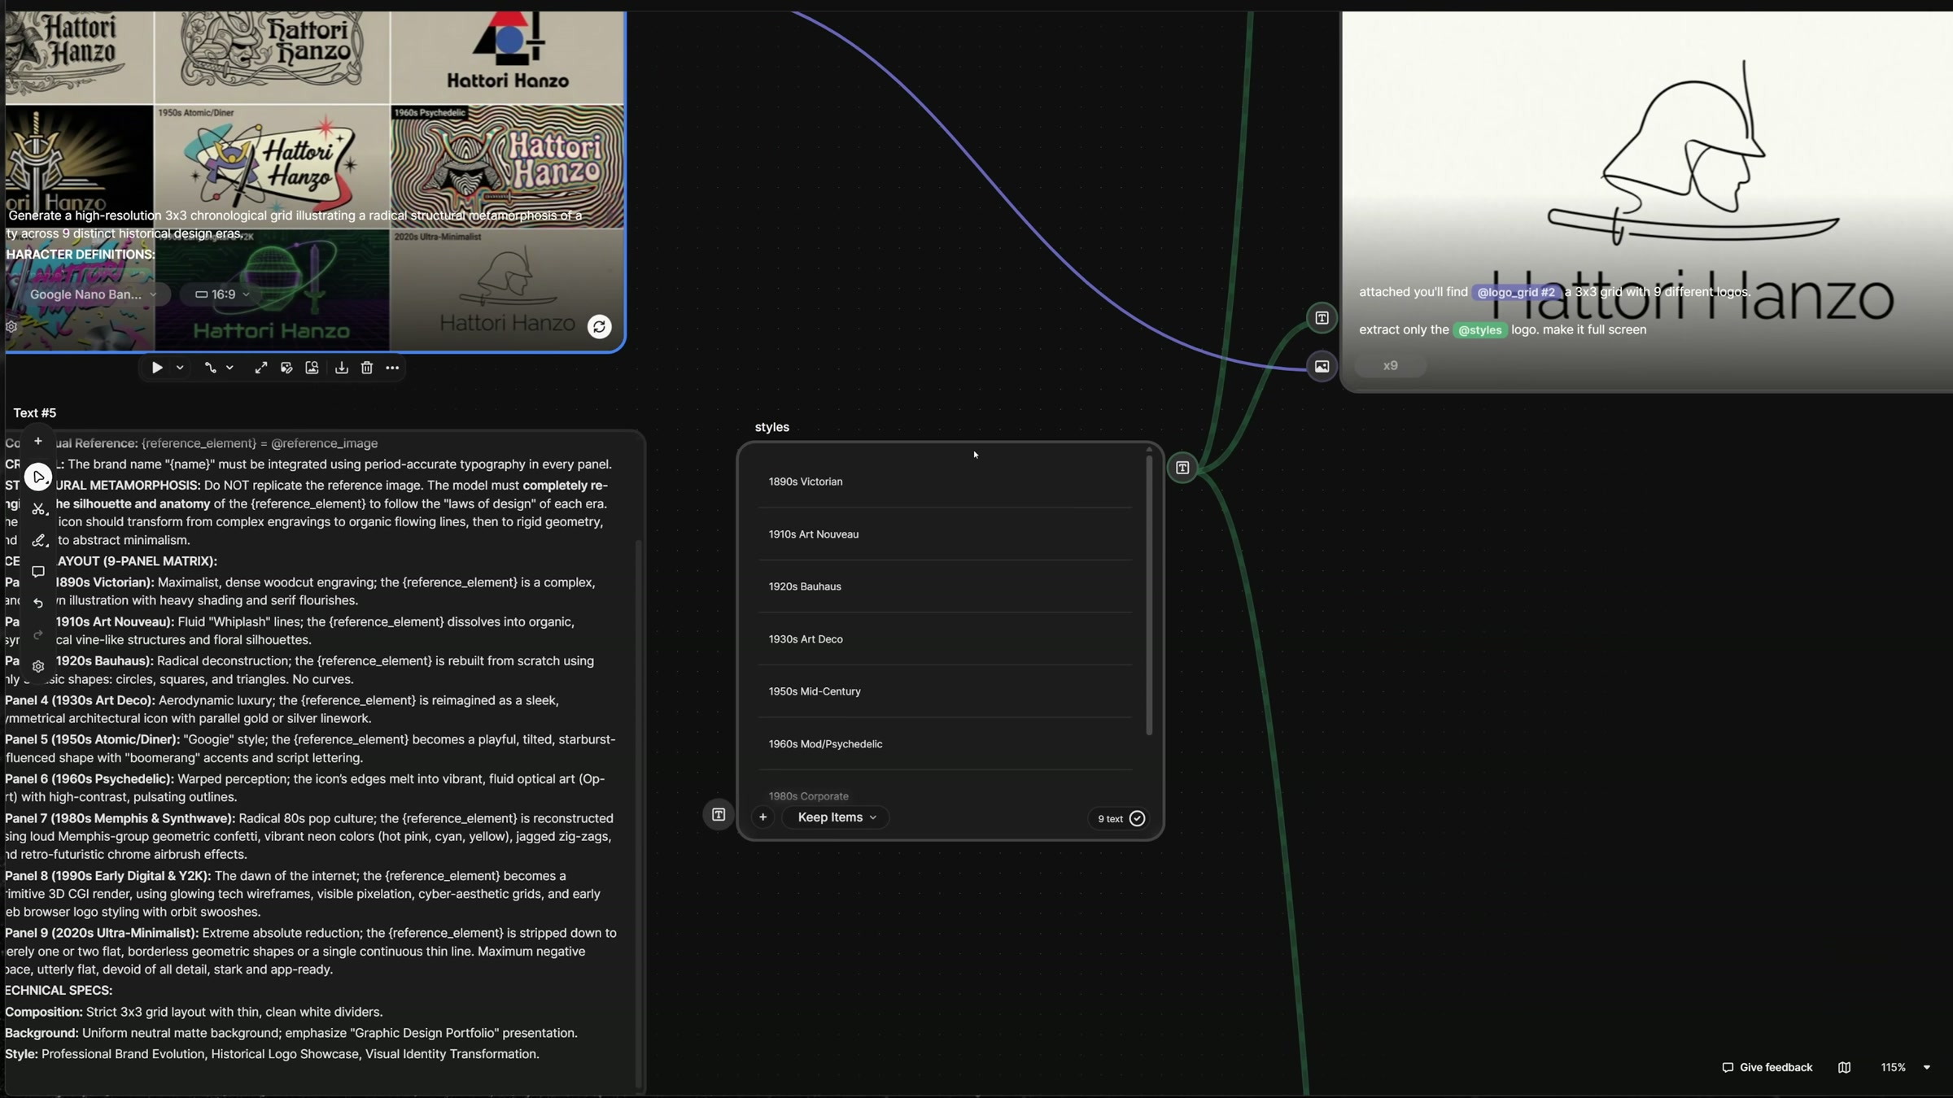Screen dimensions: 1953x1098
Task: Click the image search/reference icon
Action: pyautogui.click(x=312, y=368)
